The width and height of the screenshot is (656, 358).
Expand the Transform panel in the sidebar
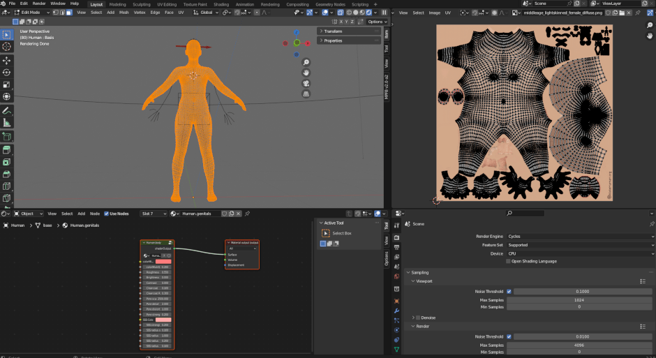[333, 31]
